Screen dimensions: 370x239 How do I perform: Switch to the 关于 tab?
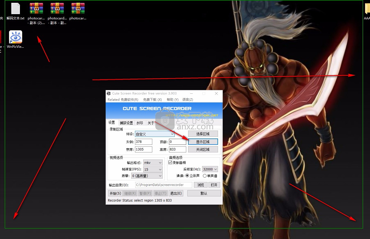pyautogui.click(x=151, y=123)
